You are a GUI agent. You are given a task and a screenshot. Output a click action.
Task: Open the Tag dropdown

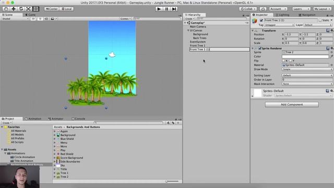pyautogui.click(x=280, y=25)
